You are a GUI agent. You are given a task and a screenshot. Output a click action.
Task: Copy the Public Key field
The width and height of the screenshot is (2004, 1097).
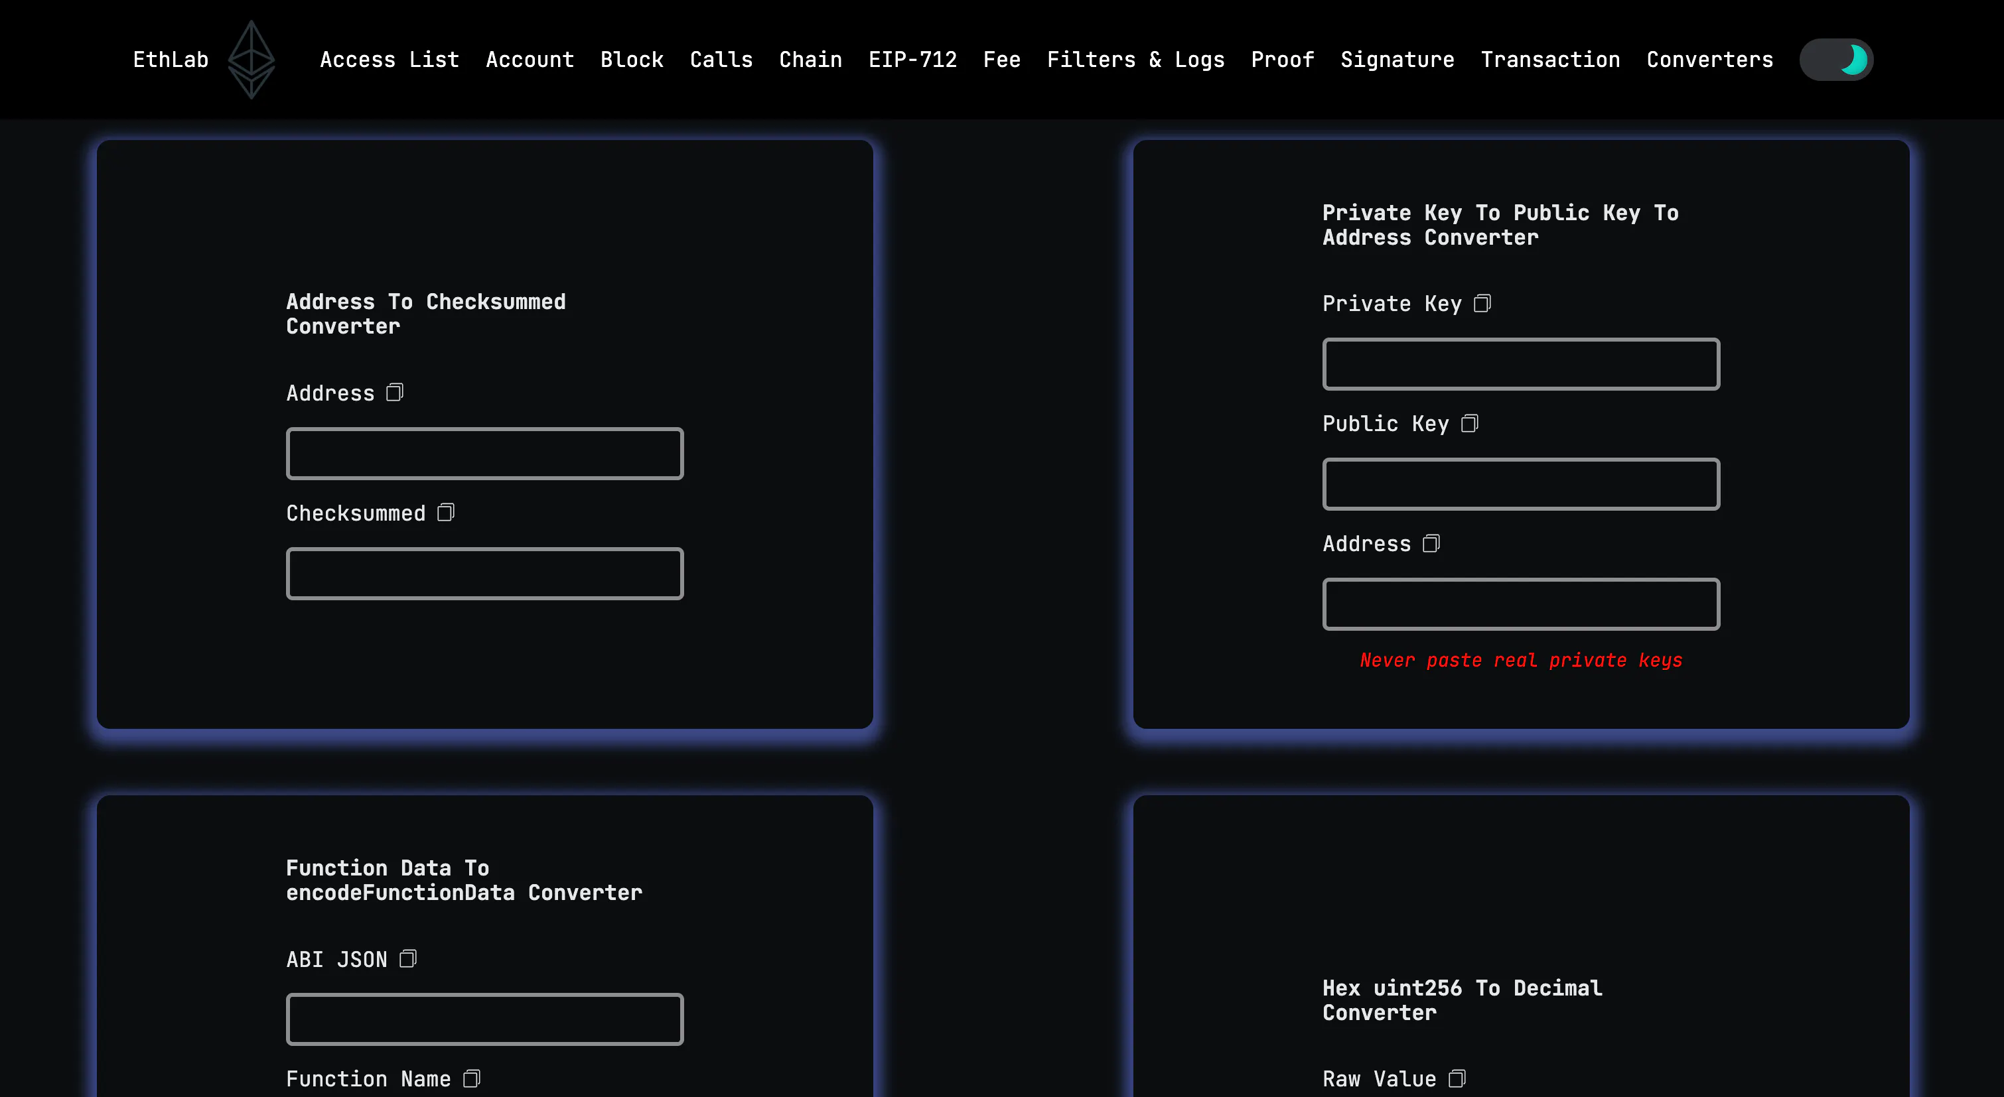[x=1470, y=423]
